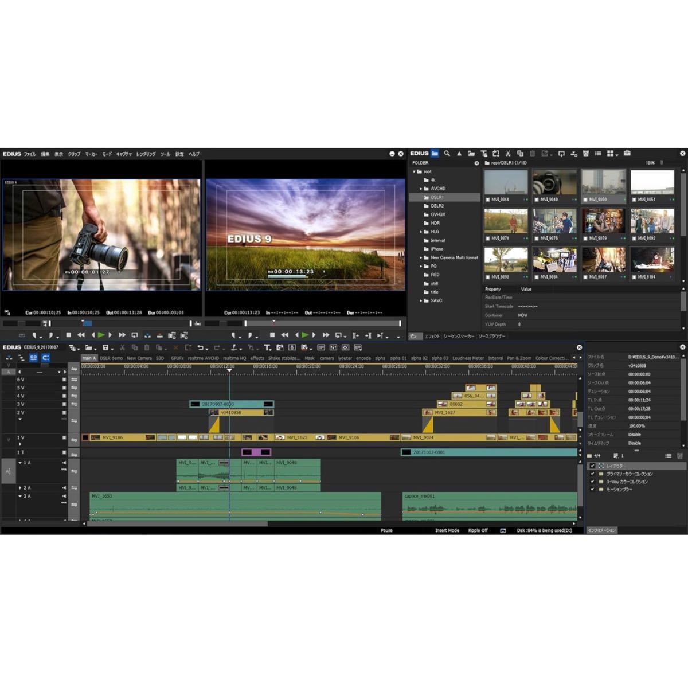Select the MVI_9079 clip thumbnail
This screenshot has width=688, height=688.
603,221
